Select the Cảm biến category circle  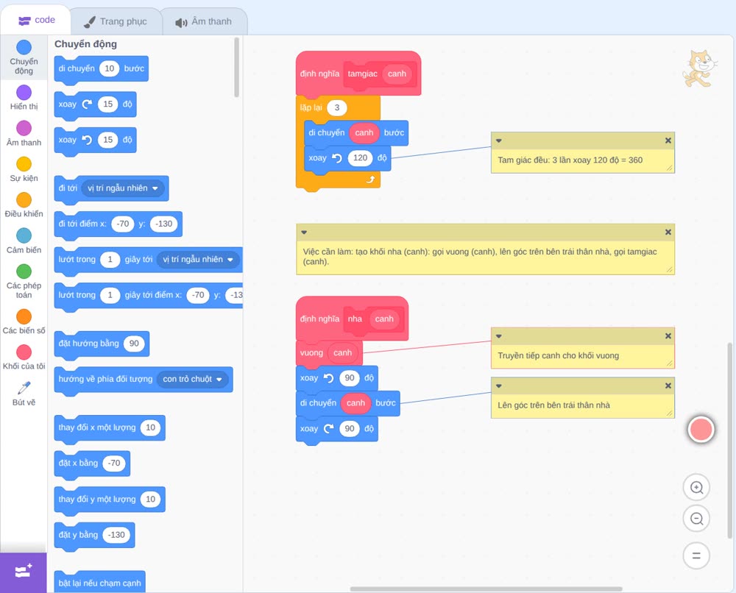24,235
